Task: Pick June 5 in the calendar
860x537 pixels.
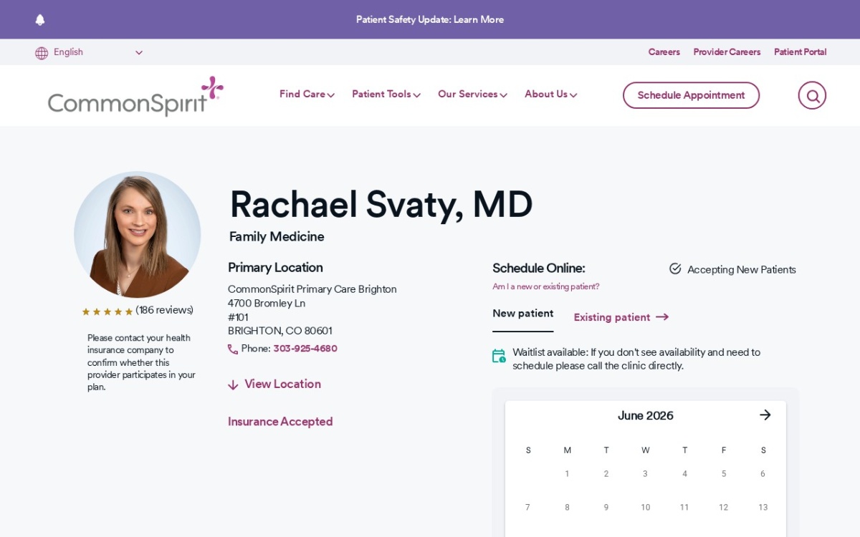Action: coord(724,474)
